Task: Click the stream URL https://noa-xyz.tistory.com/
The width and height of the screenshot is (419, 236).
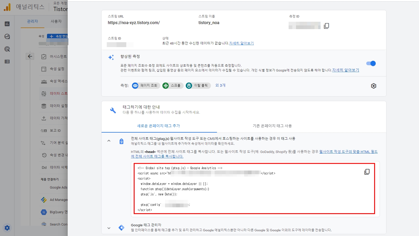Action: [x=134, y=23]
